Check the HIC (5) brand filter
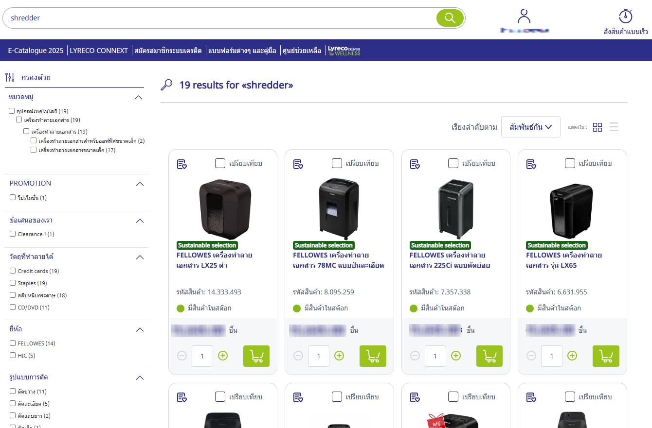Image resolution: width=652 pixels, height=428 pixels. (13, 355)
